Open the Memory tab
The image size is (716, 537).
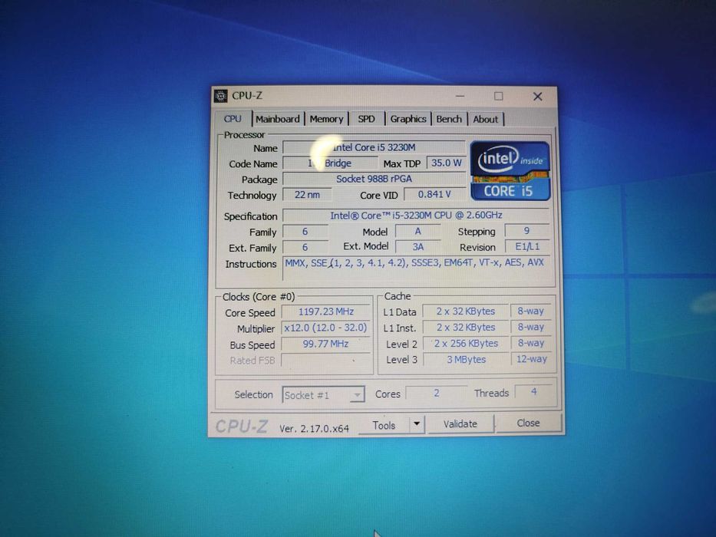click(x=326, y=119)
